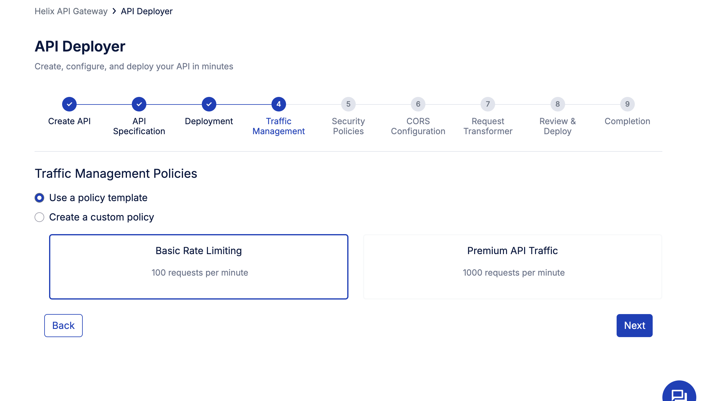Click the step 4 Traffic Management circle
This screenshot has height=401, width=706.
coord(279,104)
